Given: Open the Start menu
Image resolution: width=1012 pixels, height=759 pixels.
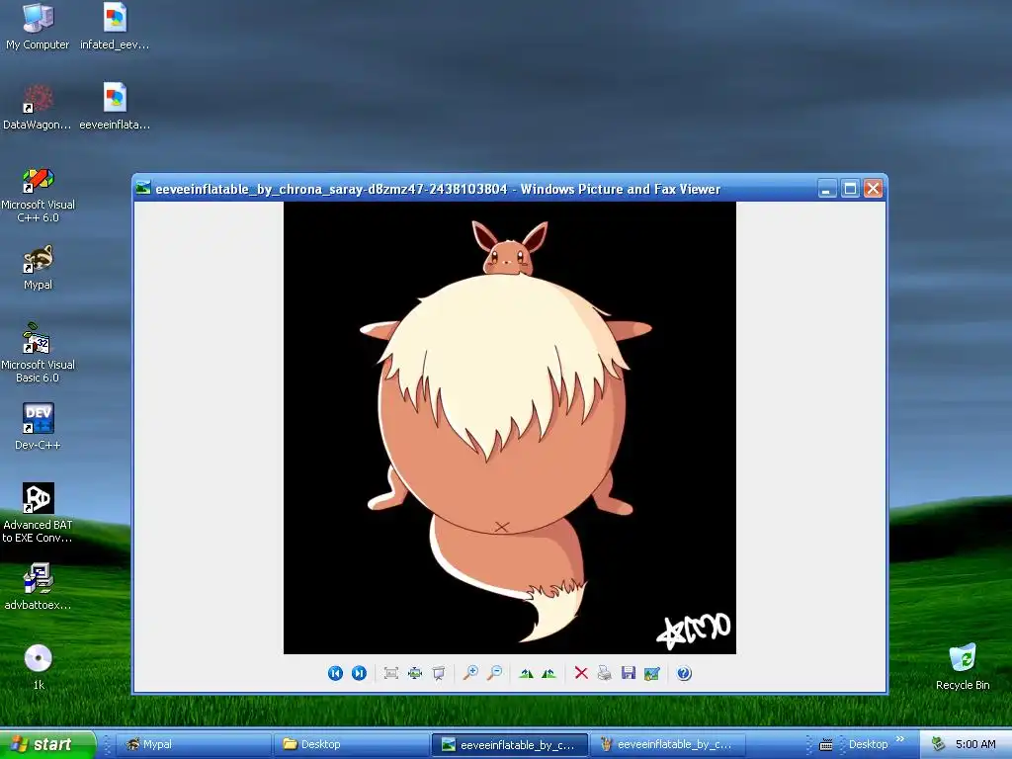Looking at the screenshot, I should 47,744.
